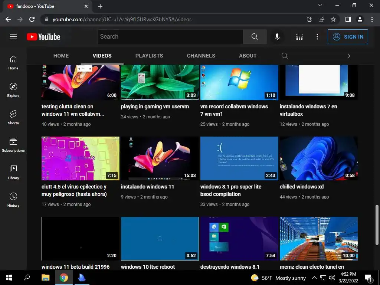Click the YouTube logo

[x=43, y=37]
